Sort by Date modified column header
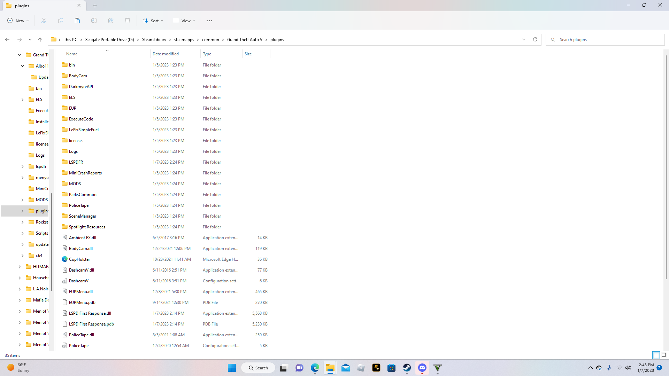The width and height of the screenshot is (669, 376). point(166,54)
